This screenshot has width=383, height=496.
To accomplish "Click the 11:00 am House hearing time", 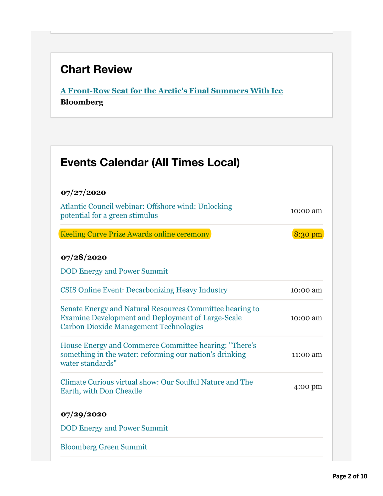I will (x=307, y=354).
